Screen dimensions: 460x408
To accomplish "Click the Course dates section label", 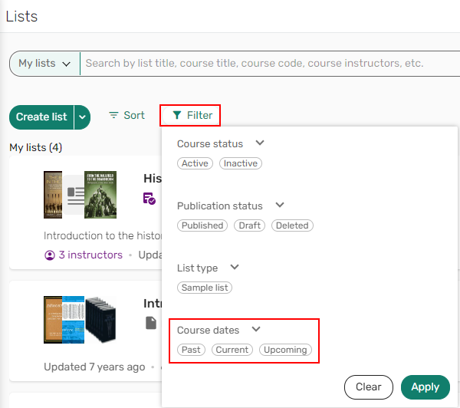I will (209, 331).
